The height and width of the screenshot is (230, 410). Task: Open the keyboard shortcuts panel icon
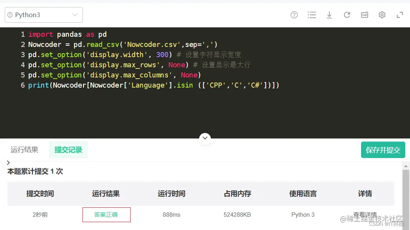click(365, 15)
